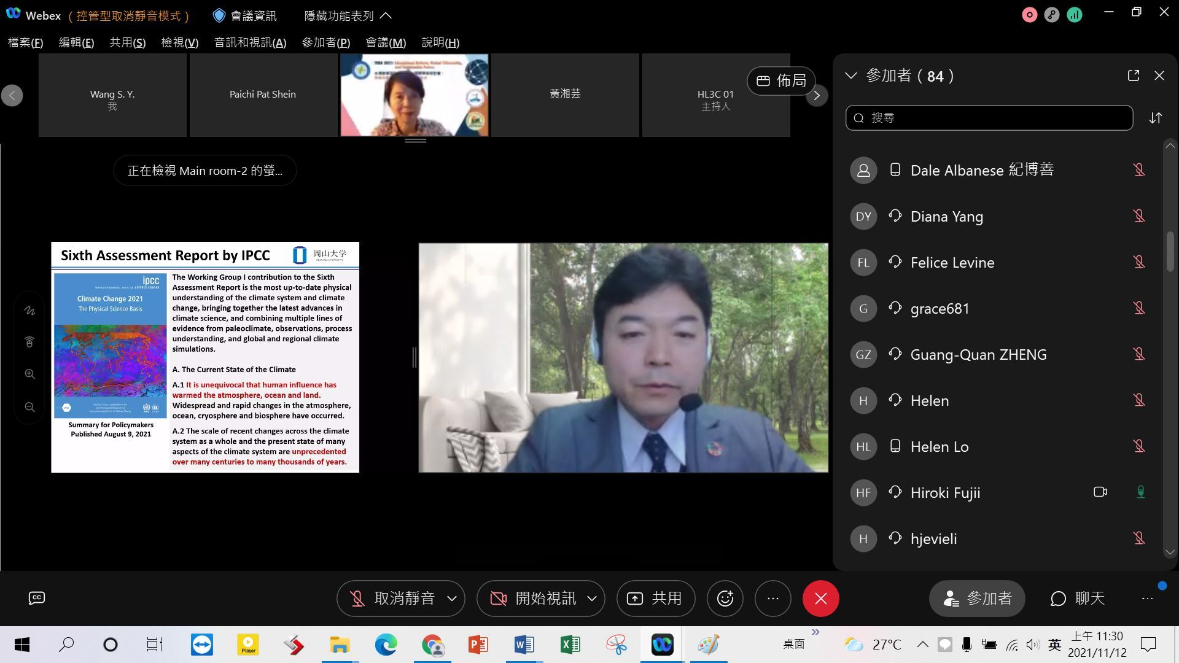
Task: Open the 會議(M) menu
Action: coord(386,42)
